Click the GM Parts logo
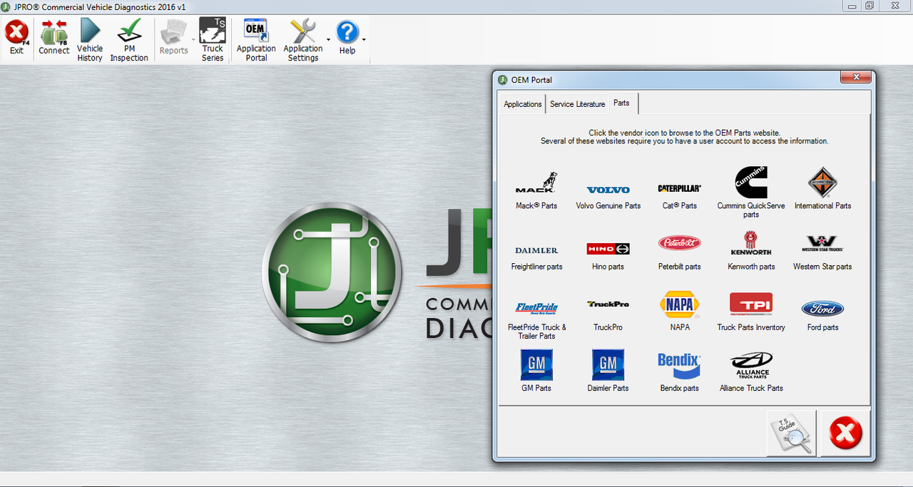Image resolution: width=913 pixels, height=487 pixels. [x=536, y=364]
